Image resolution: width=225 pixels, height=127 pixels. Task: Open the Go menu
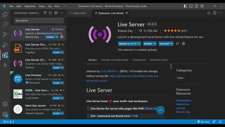click(50, 6)
